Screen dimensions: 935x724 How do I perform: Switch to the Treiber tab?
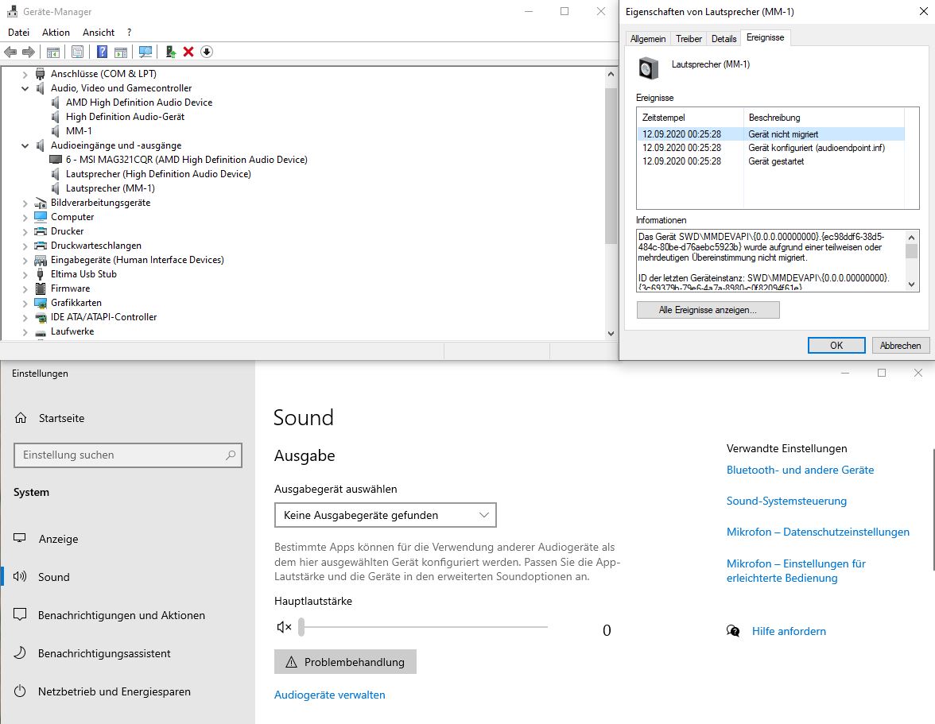click(x=689, y=39)
